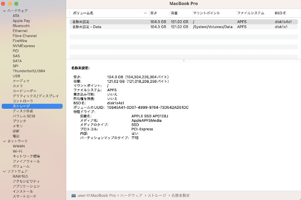Open ネットワーク環境 in the sidebar
The height and width of the screenshot is (200, 301).
26,156
